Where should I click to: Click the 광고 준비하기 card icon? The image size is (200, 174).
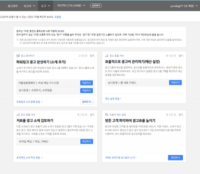pos(18,56)
